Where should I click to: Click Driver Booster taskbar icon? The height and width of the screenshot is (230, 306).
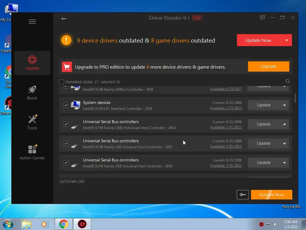click(x=82, y=224)
